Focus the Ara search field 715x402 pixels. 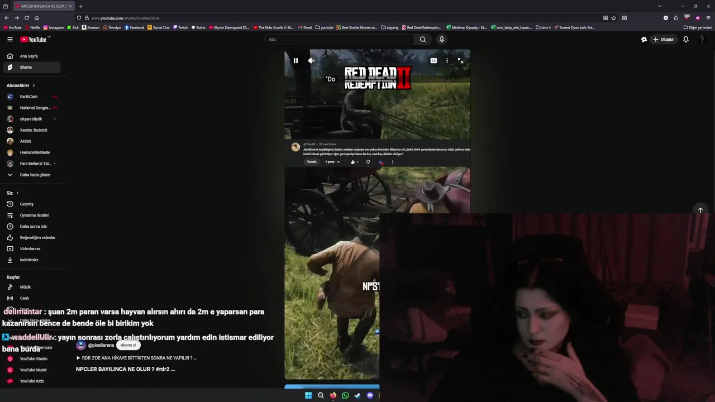pyautogui.click(x=340, y=39)
